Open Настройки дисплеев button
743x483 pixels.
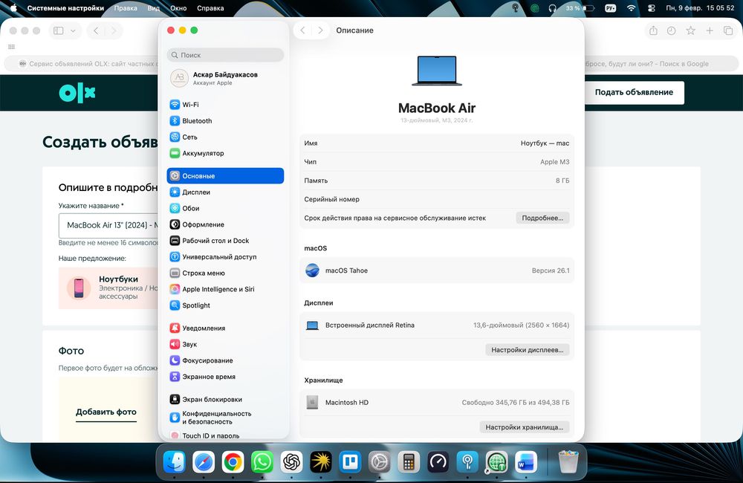click(527, 350)
